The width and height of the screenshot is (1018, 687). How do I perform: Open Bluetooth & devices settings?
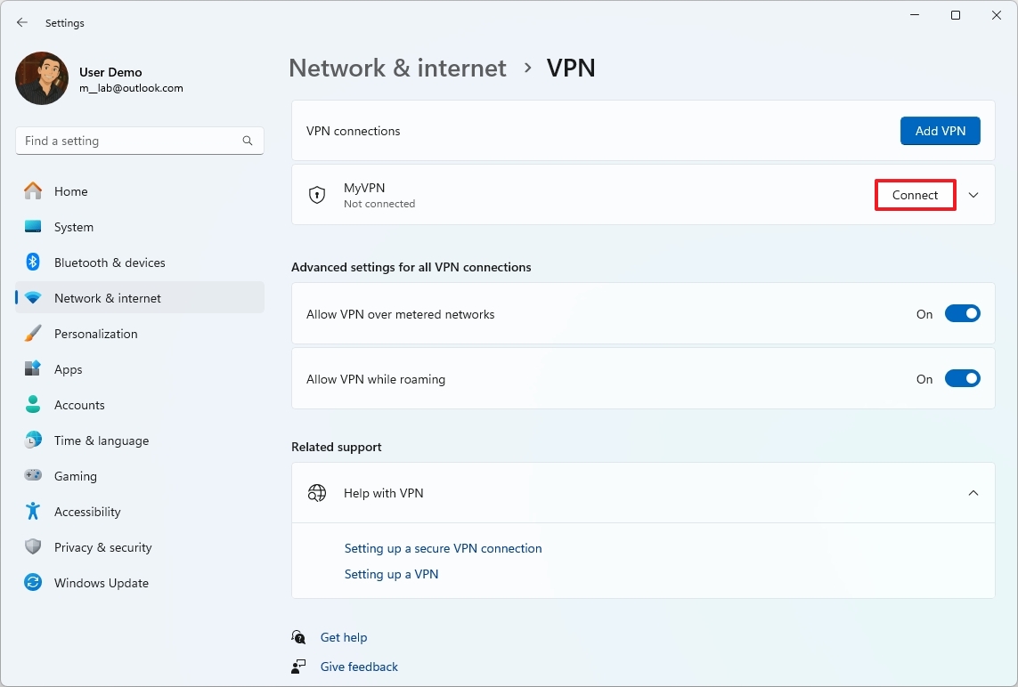[109, 262]
